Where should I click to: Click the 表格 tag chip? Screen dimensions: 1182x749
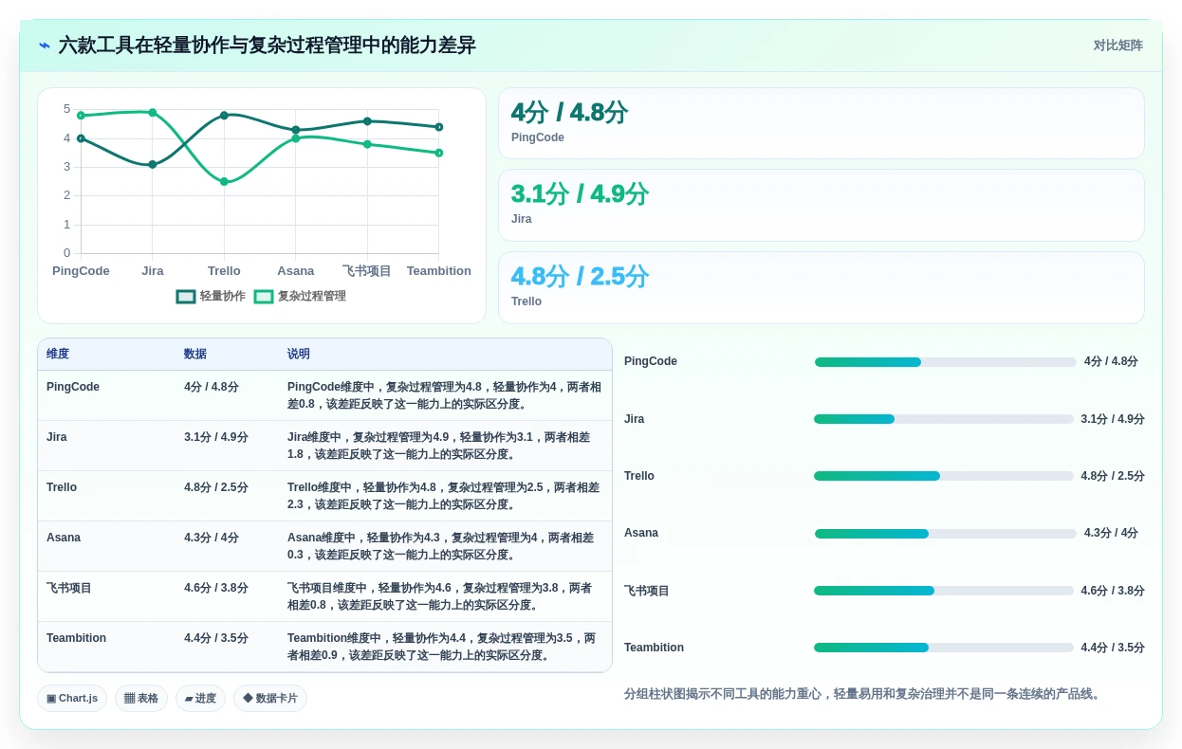coord(141,699)
